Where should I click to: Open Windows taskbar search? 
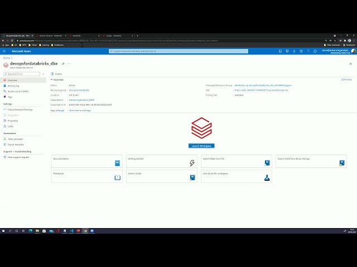(x=10, y=231)
